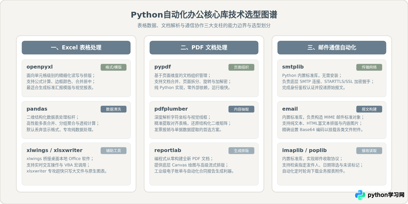Viewport: 408px width, 204px height.
Task: Click the pypdf library title
Action: [x=163, y=67]
